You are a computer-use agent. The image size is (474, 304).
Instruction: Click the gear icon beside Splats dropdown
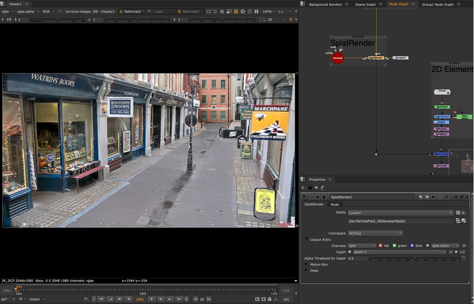[x=458, y=213]
